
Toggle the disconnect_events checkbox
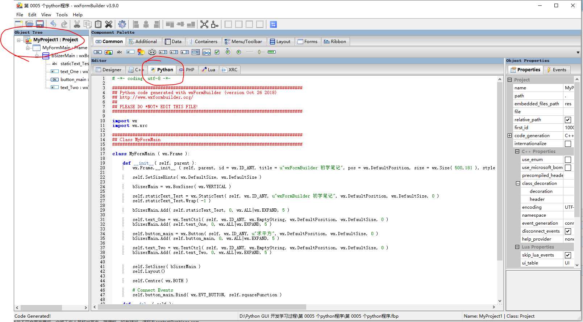pos(568,231)
